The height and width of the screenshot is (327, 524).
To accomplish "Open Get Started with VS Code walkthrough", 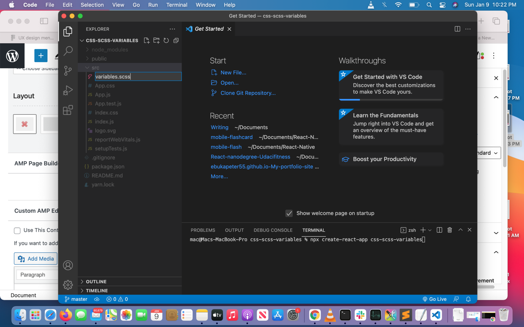I will (x=391, y=85).
